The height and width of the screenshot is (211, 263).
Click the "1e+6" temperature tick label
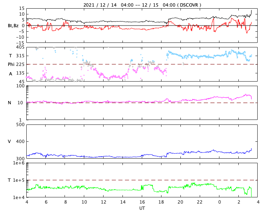19,163
